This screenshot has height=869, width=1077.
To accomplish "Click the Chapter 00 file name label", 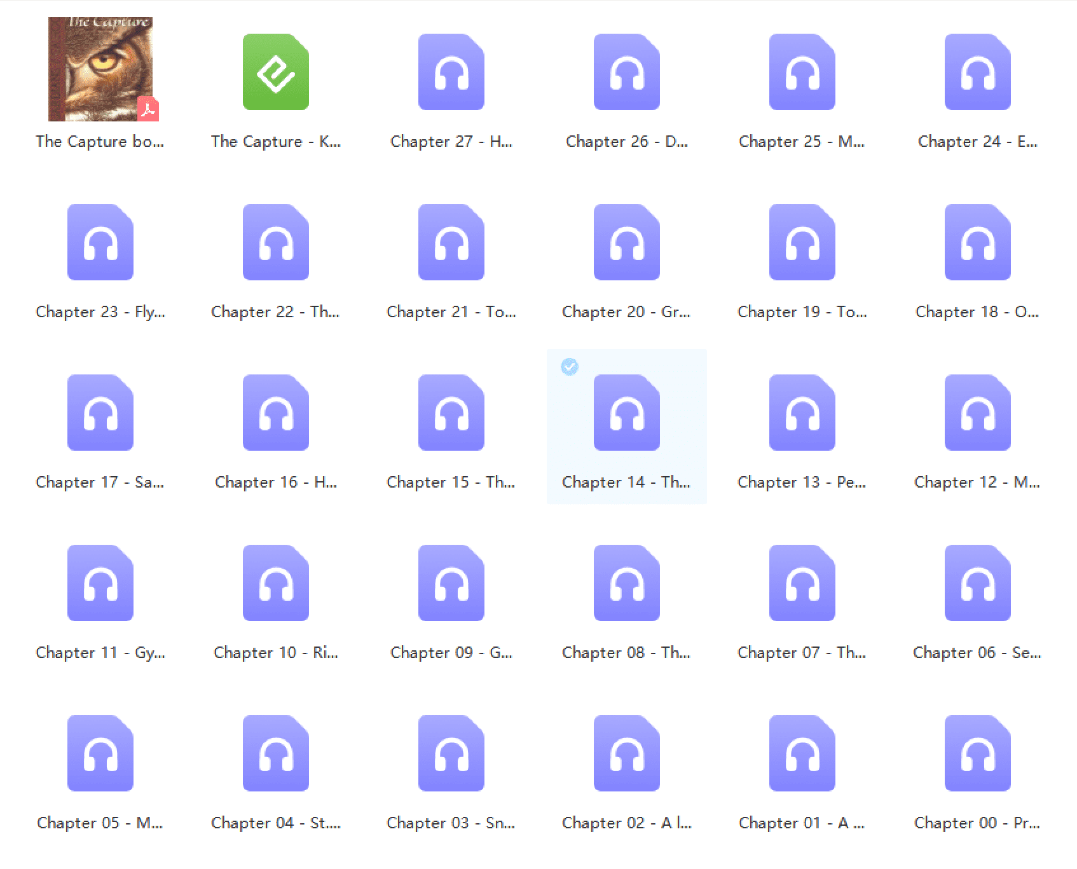I will tap(977, 823).
